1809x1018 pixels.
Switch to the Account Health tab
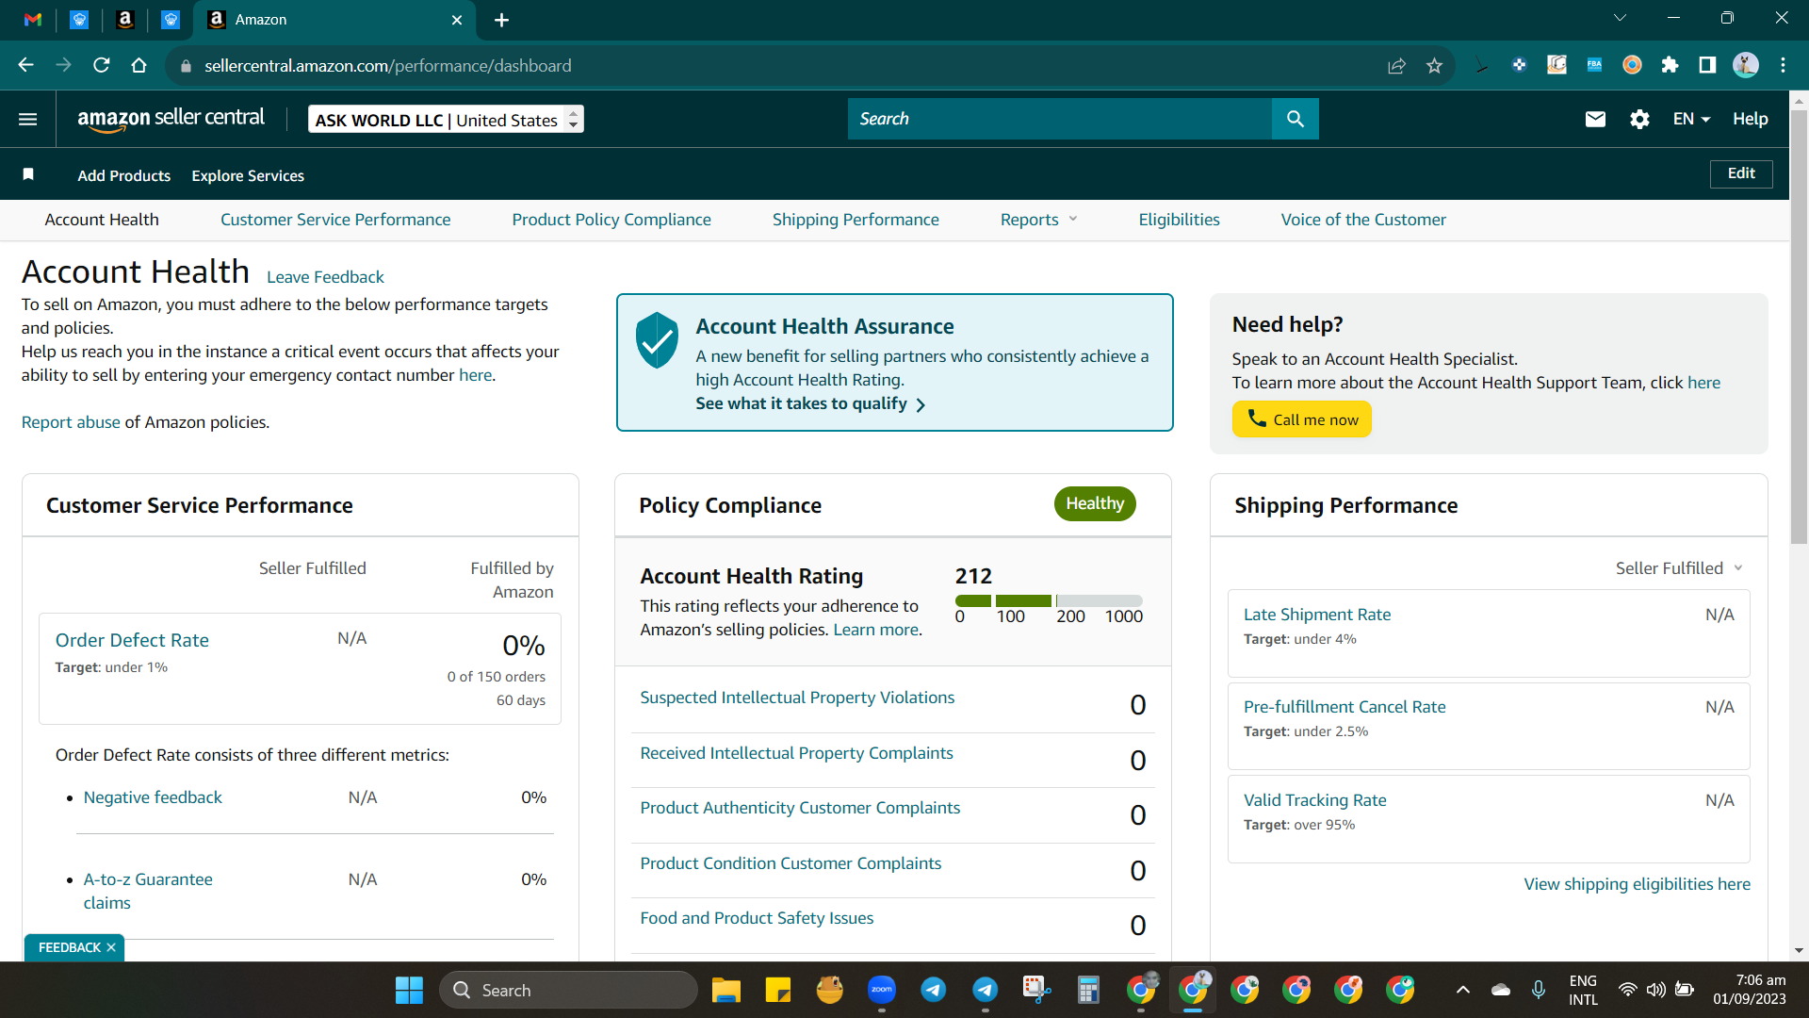[102, 220]
